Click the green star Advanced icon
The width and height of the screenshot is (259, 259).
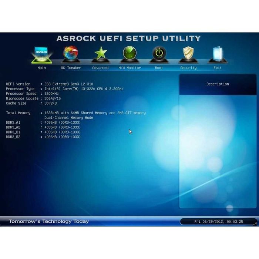pyautogui.click(x=100, y=55)
